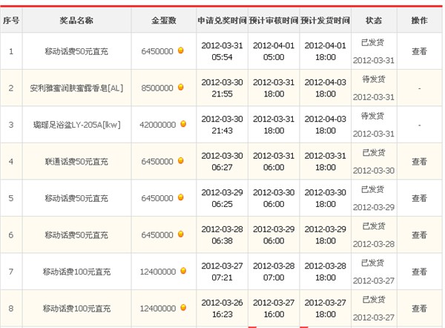445x328 pixels.
Task: Click the gold egg icon beside 42000000
Action: point(183,124)
